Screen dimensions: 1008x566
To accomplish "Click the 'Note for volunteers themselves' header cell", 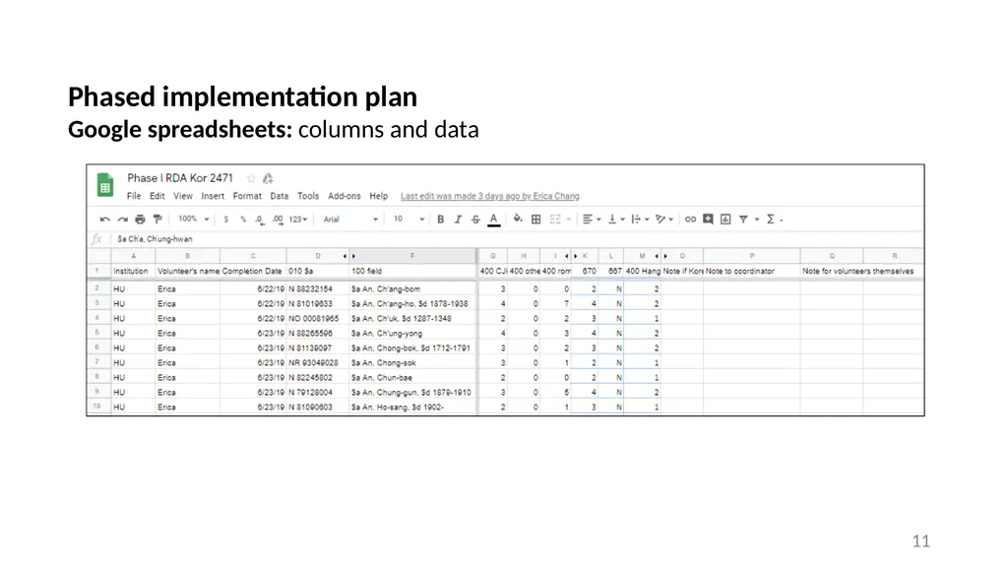I will coord(831,272).
